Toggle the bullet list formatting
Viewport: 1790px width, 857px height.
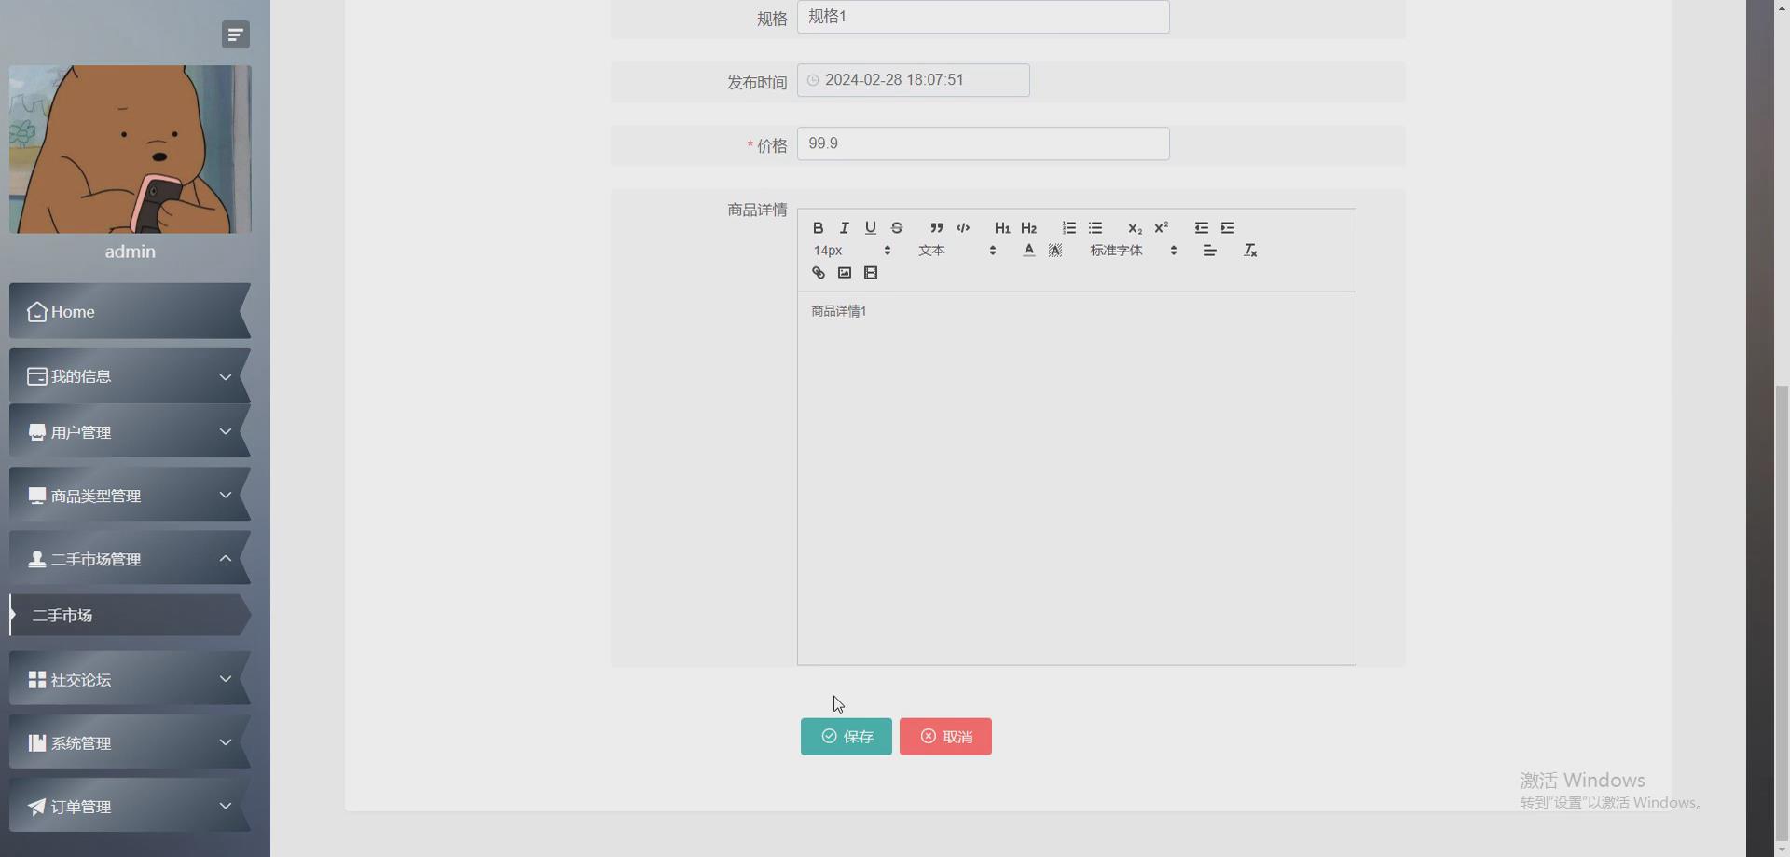[x=1095, y=227]
